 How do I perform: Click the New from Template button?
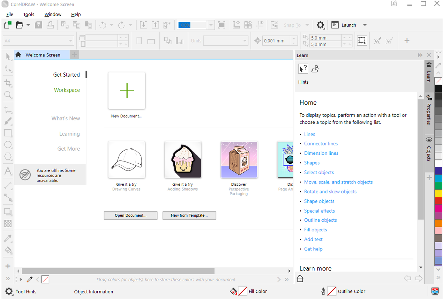pos(189,215)
